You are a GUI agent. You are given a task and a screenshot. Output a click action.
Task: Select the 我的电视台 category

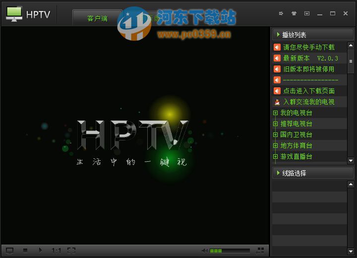[x=296, y=113]
